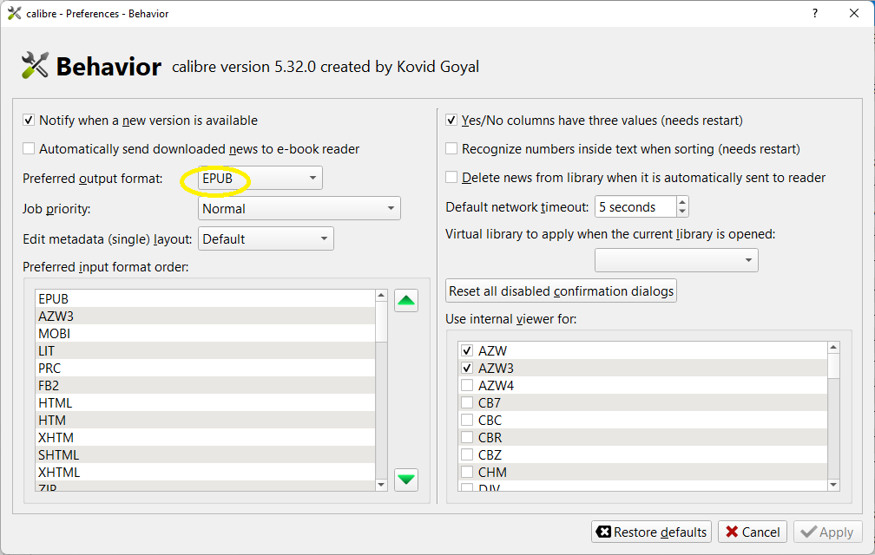
Task: Move selected input format up with green arrow
Action: pyautogui.click(x=406, y=301)
